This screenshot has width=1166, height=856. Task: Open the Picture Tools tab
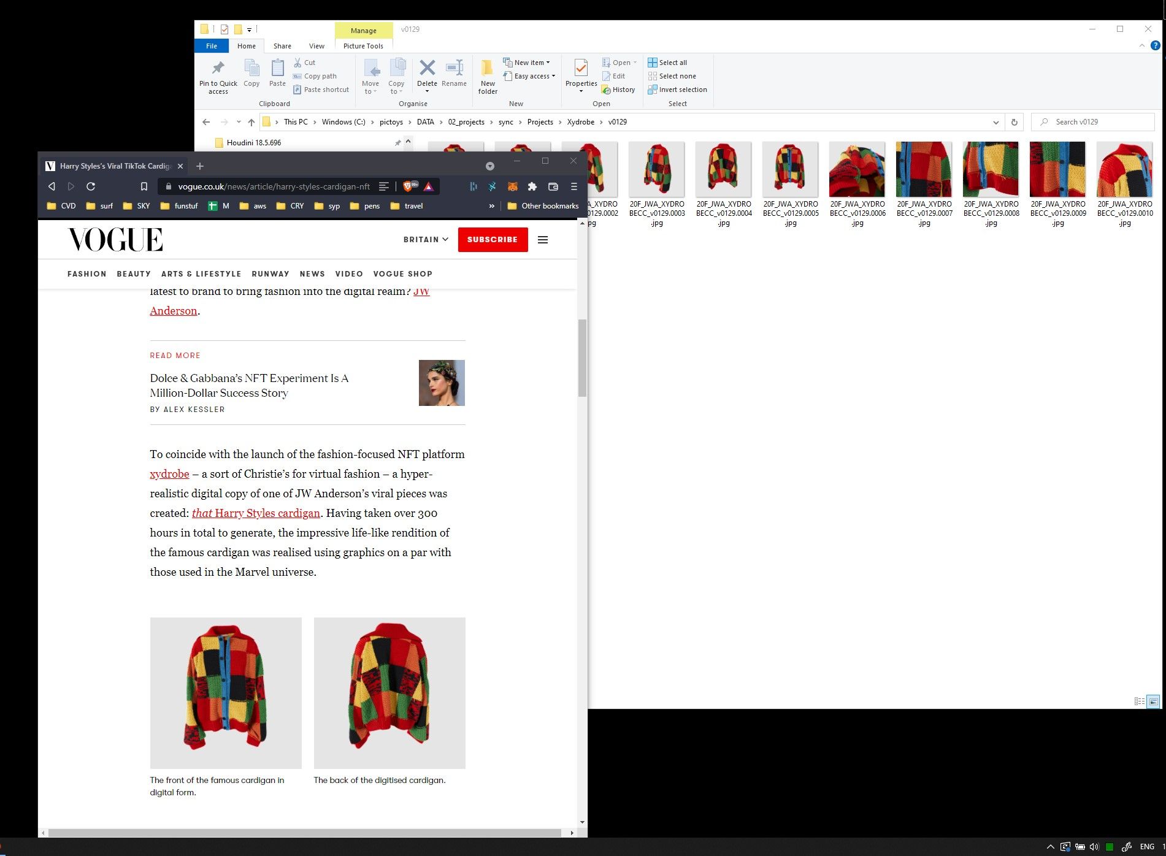(x=363, y=46)
